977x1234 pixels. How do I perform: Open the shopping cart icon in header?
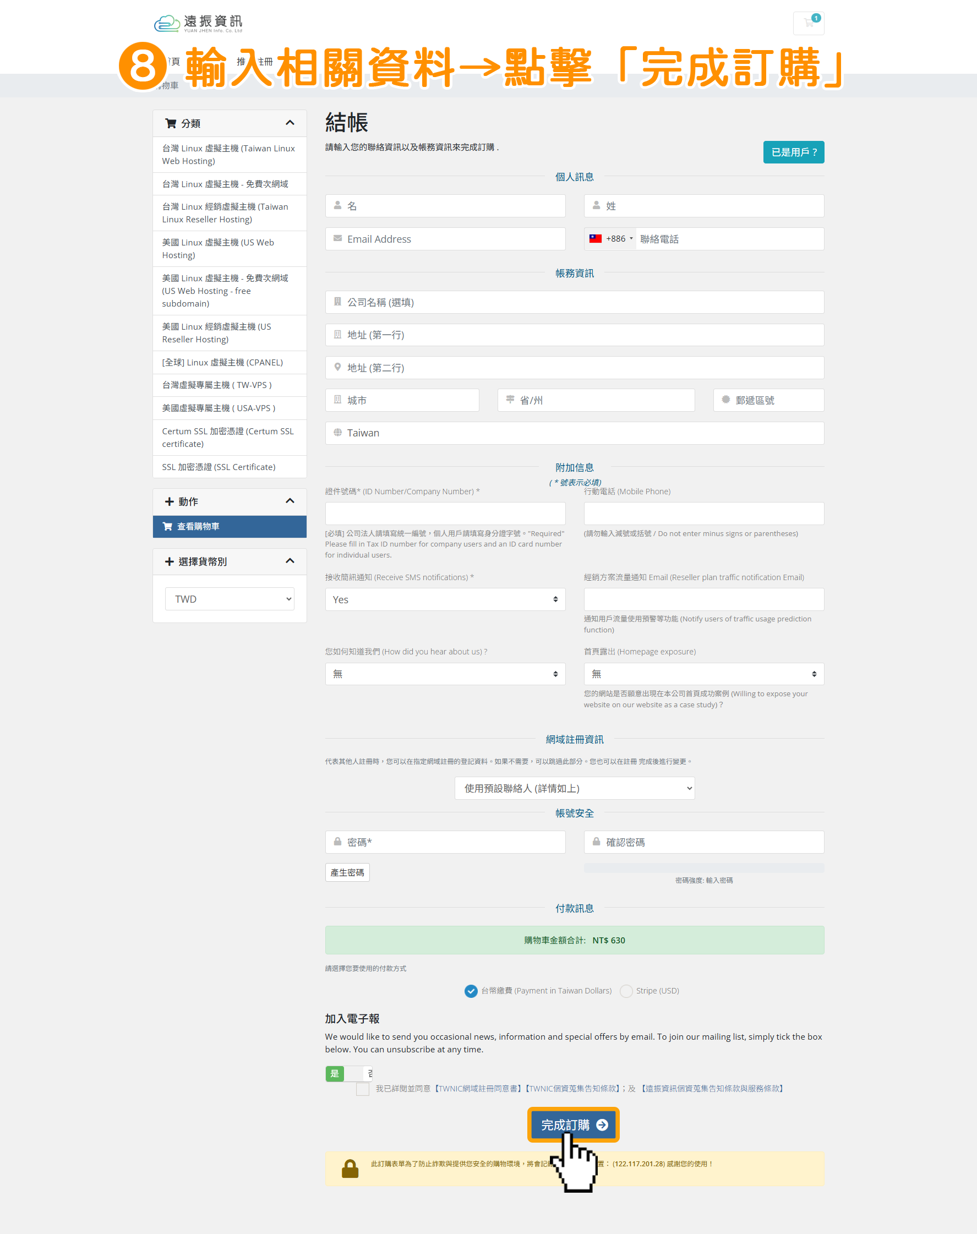point(808,23)
